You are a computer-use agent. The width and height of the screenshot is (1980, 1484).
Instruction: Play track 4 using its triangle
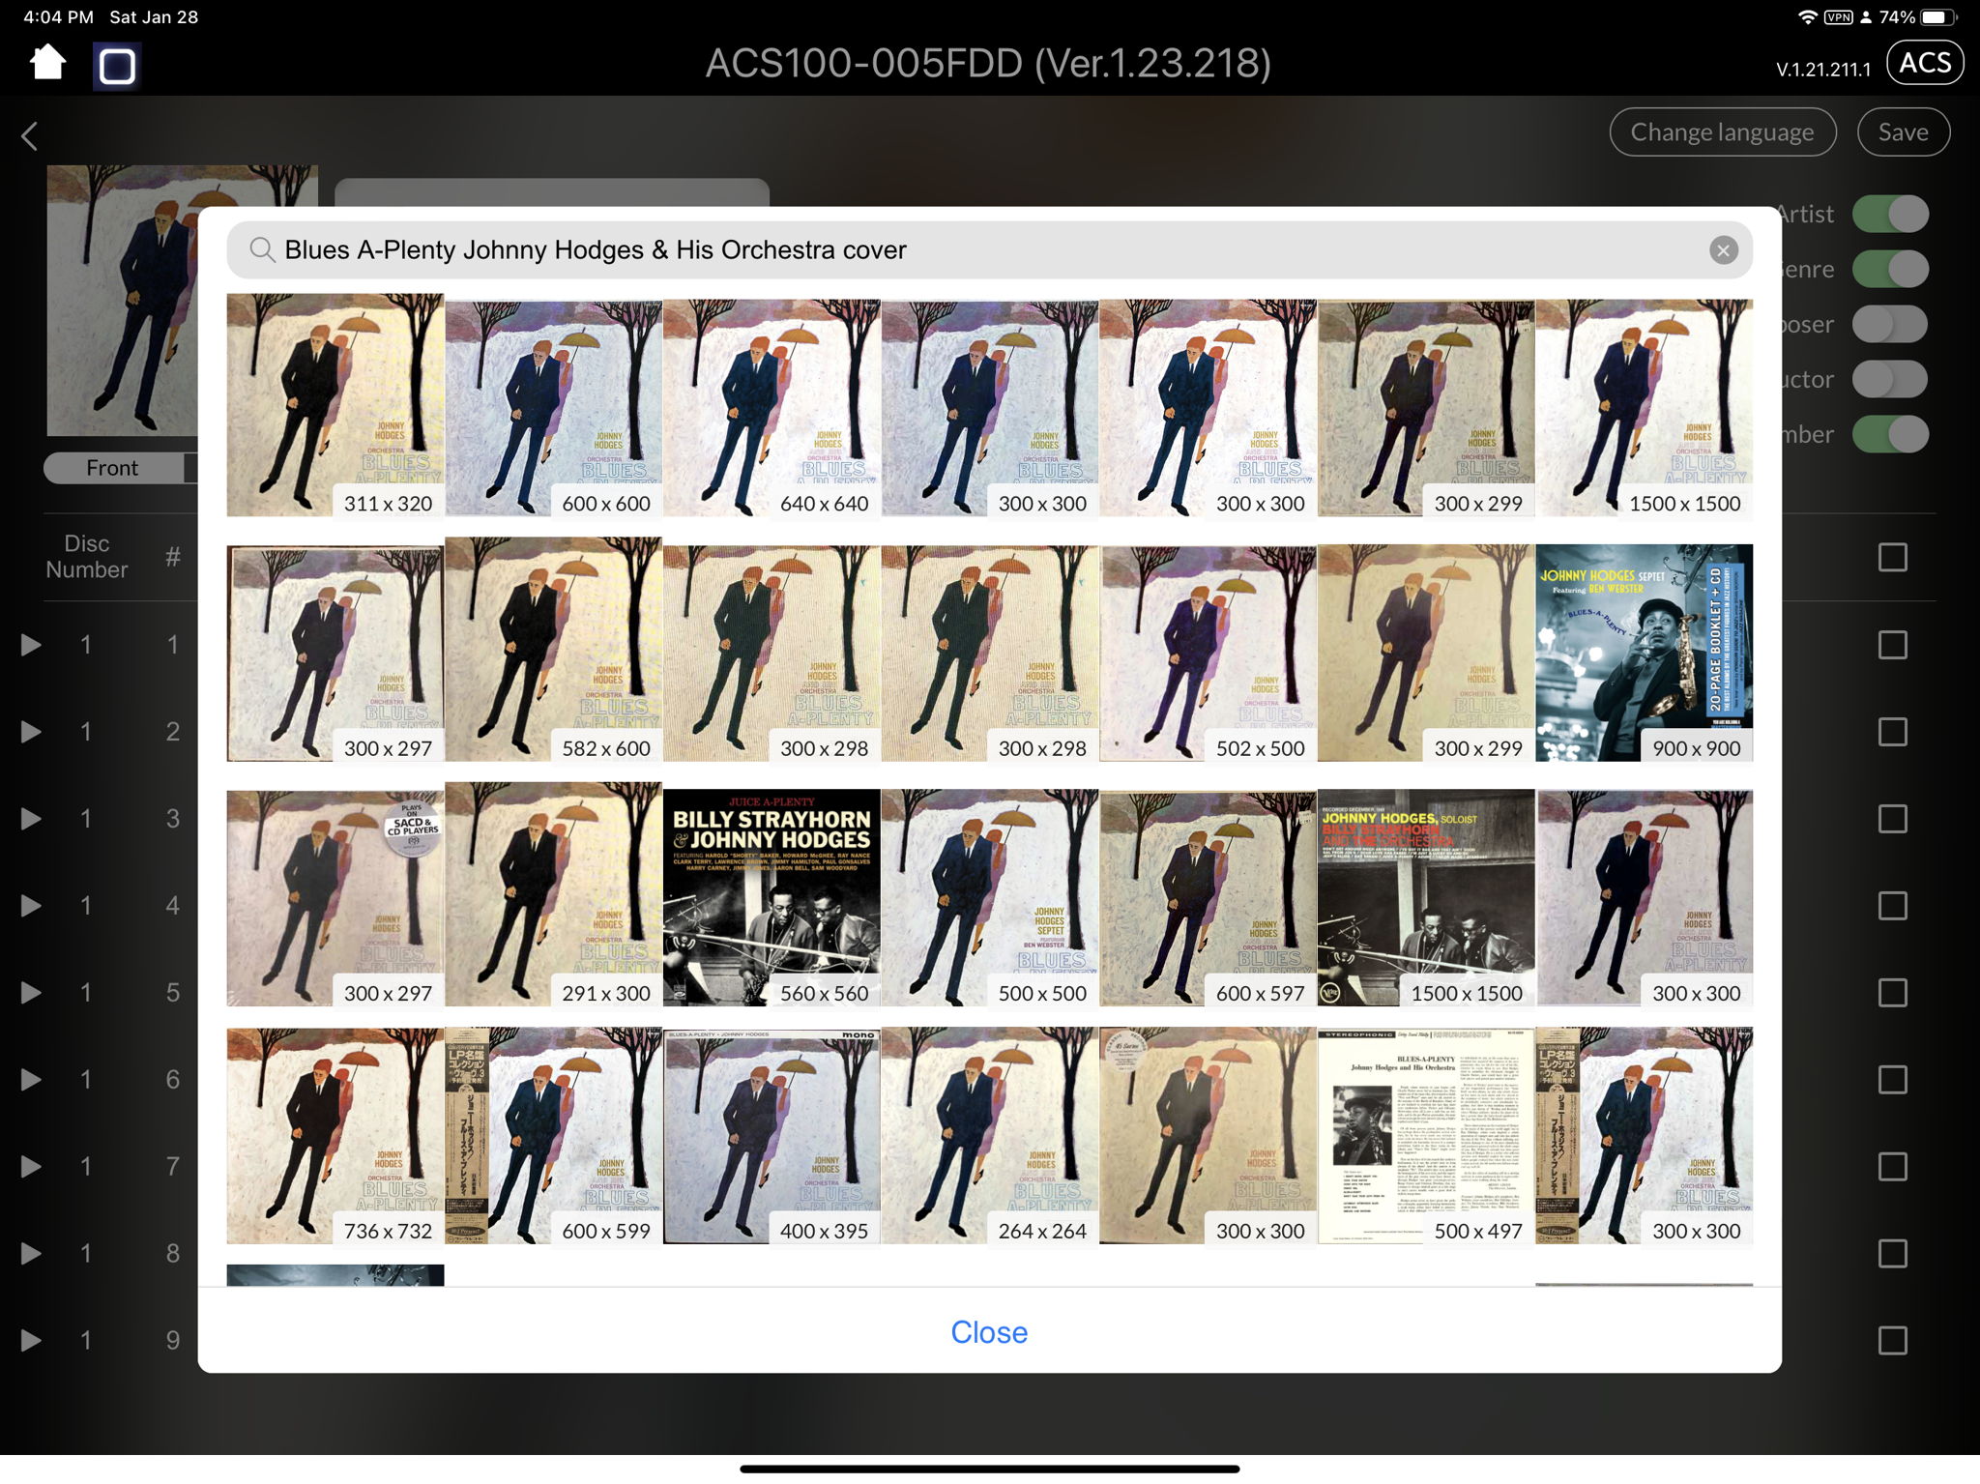pyautogui.click(x=31, y=906)
